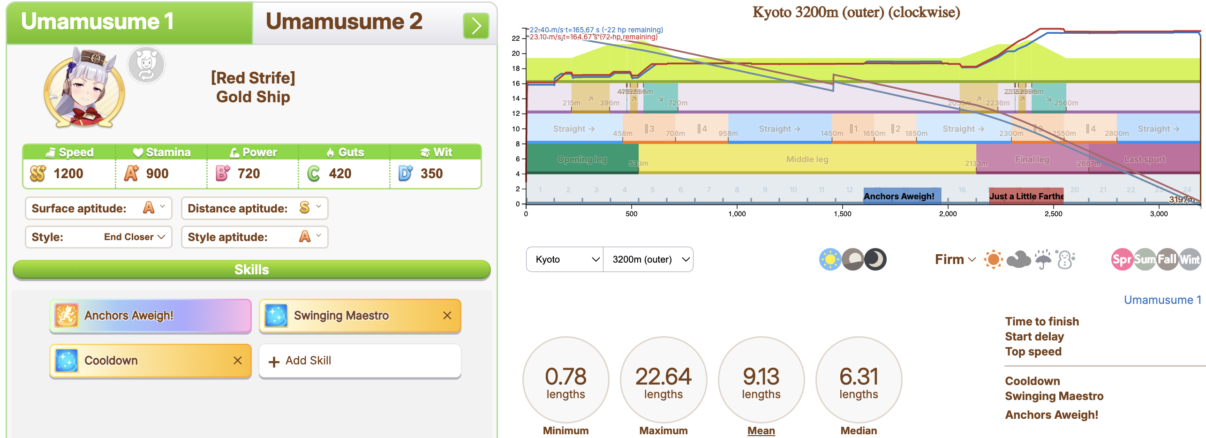
Task: Remove the Cooldown skill
Action: coord(238,361)
